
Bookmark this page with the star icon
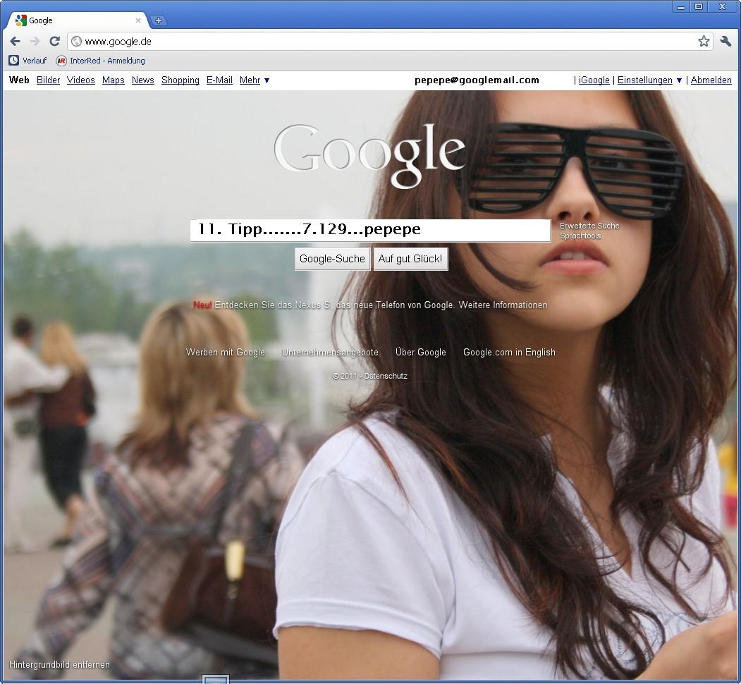click(x=704, y=42)
